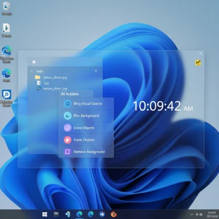Viewport: 219px width, 219px height.
Task: Show hidden icons via the tray chevron
Action: pos(192,214)
